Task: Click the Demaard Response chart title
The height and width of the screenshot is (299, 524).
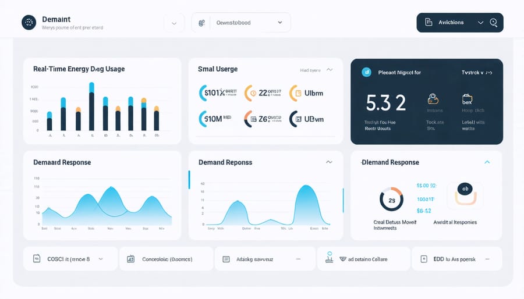Action: [62, 162]
